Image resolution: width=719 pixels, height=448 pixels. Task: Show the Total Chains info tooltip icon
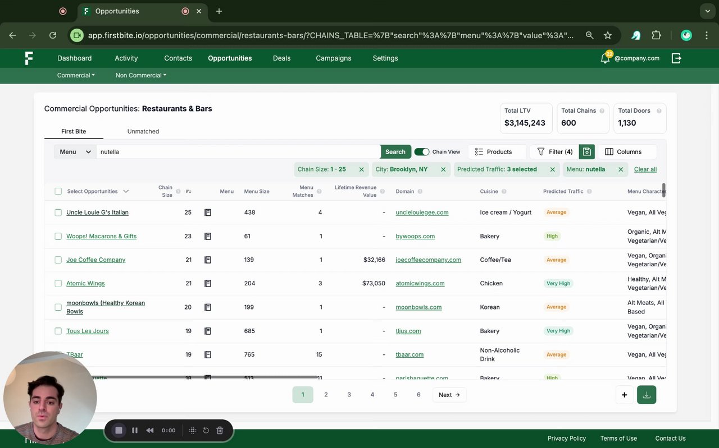click(x=602, y=111)
